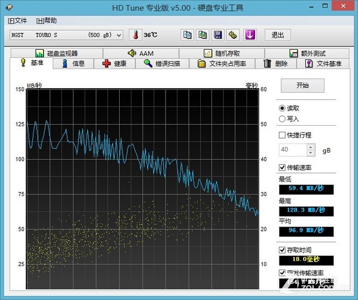The width and height of the screenshot is (358, 300).
Task: Open the 健康 health tab
Action: (114, 64)
